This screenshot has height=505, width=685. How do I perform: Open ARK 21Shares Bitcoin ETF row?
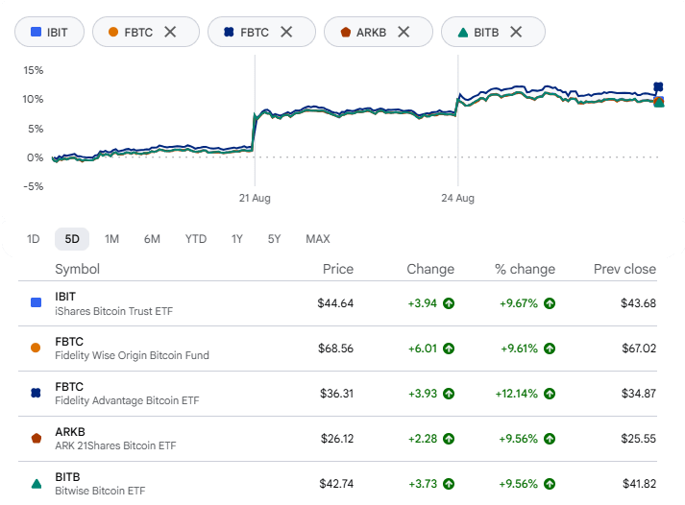pos(337,439)
